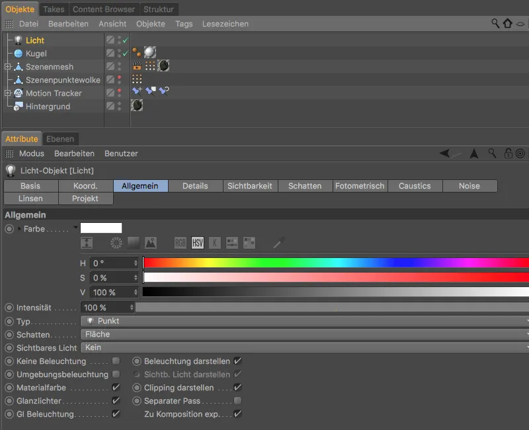Screen dimensions: 529x430
Task: Open Sichtbares Licht dropdown showing Kein
Action: 305,347
